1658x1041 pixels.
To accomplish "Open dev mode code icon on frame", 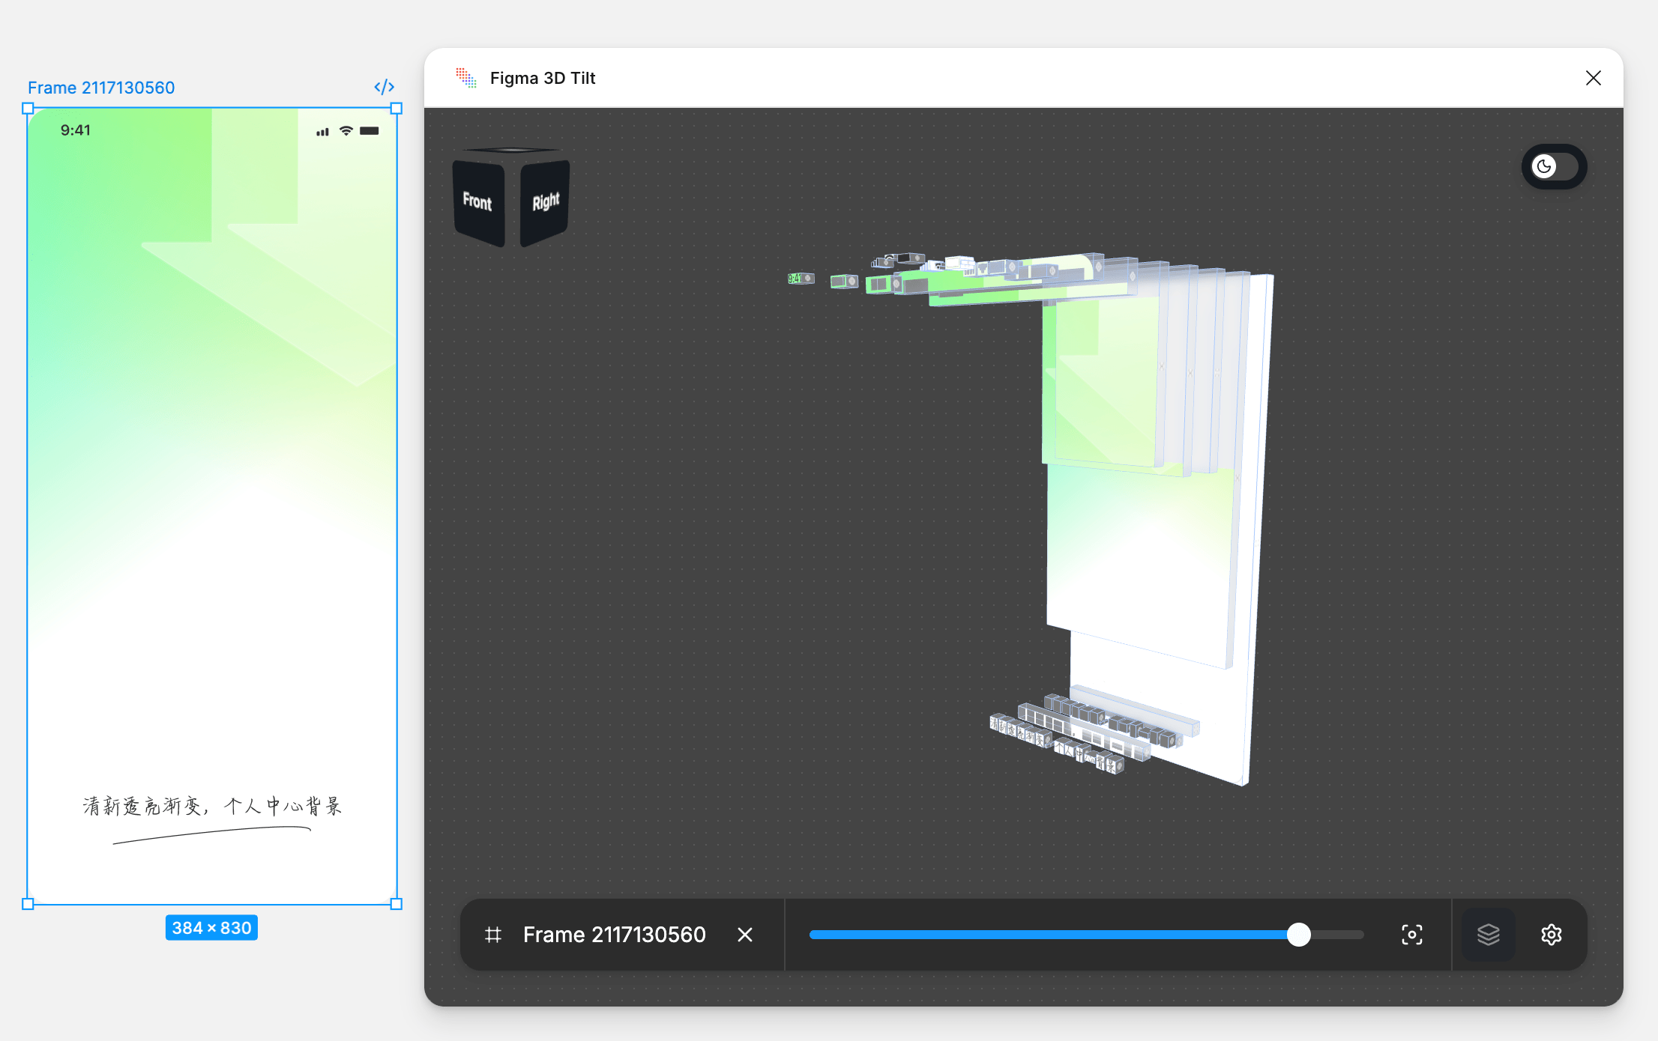I will click(x=384, y=87).
